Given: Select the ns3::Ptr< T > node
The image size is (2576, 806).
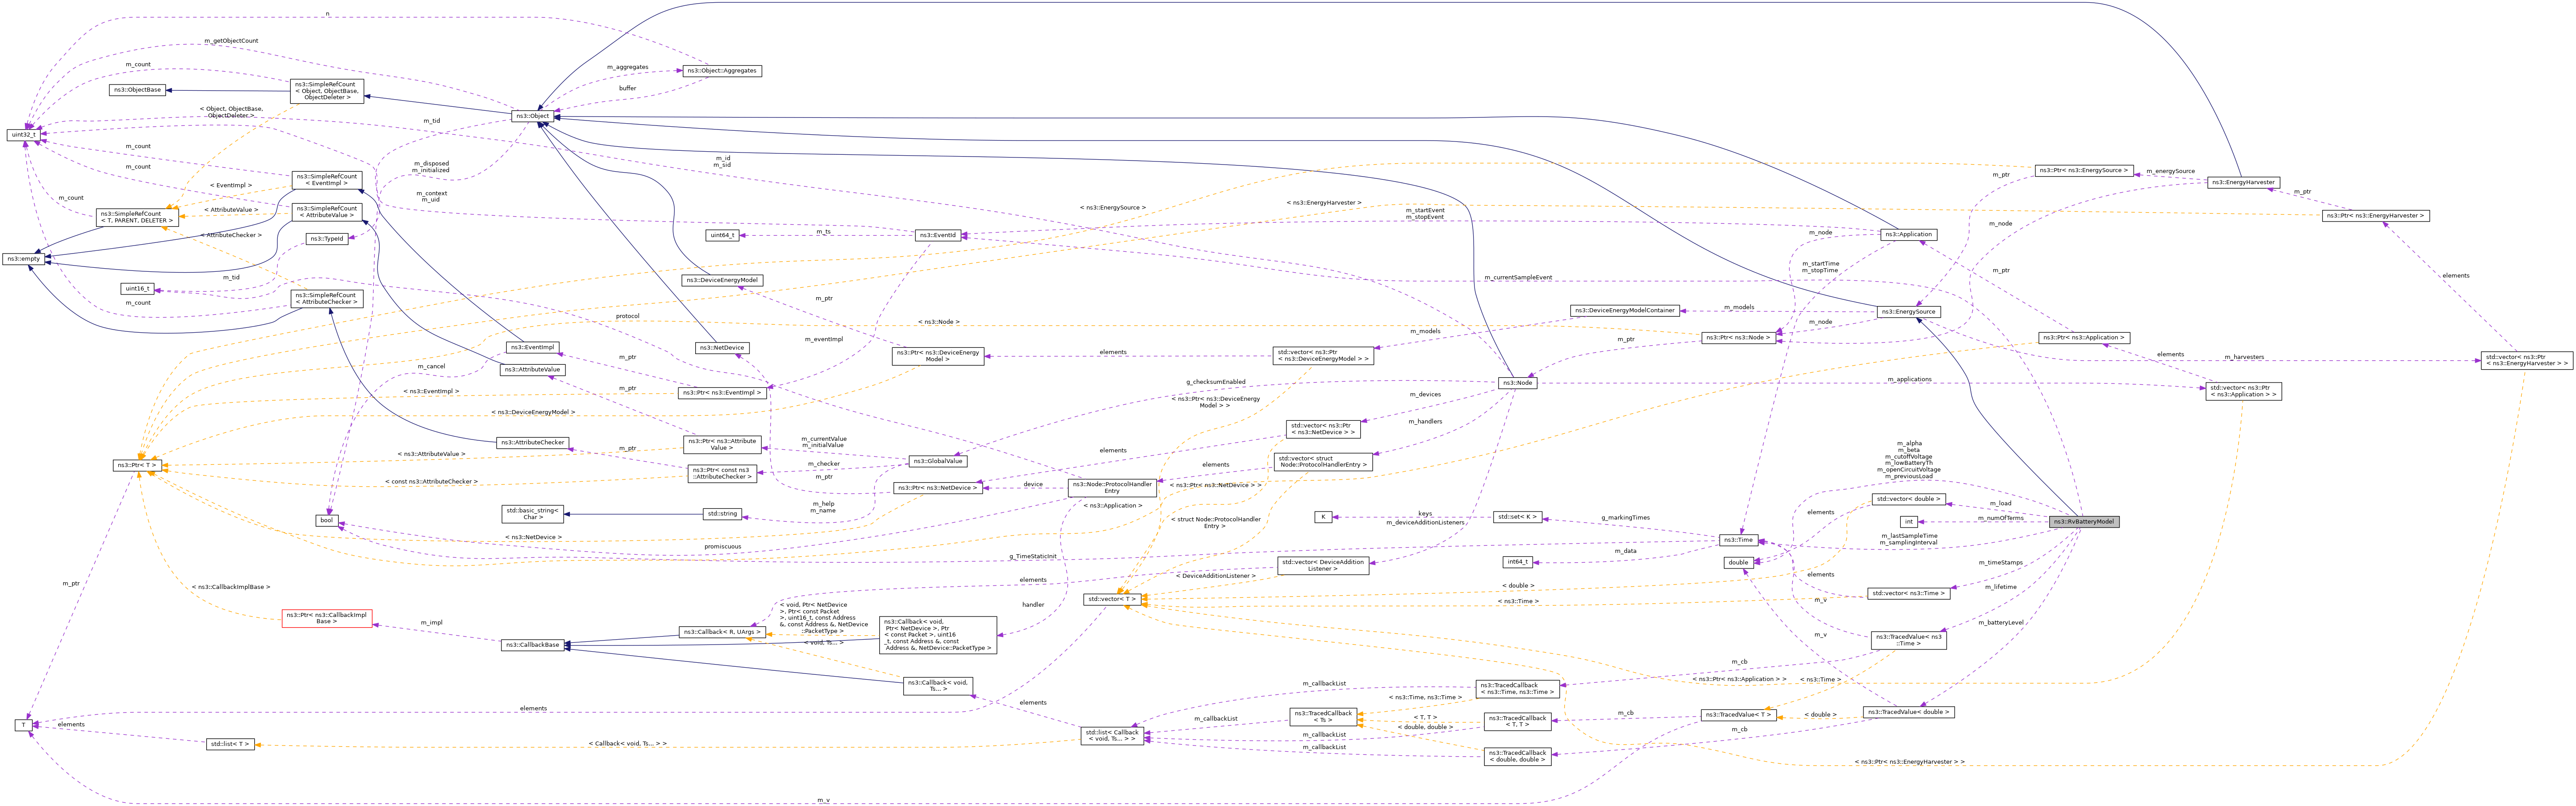Looking at the screenshot, I should [137, 466].
